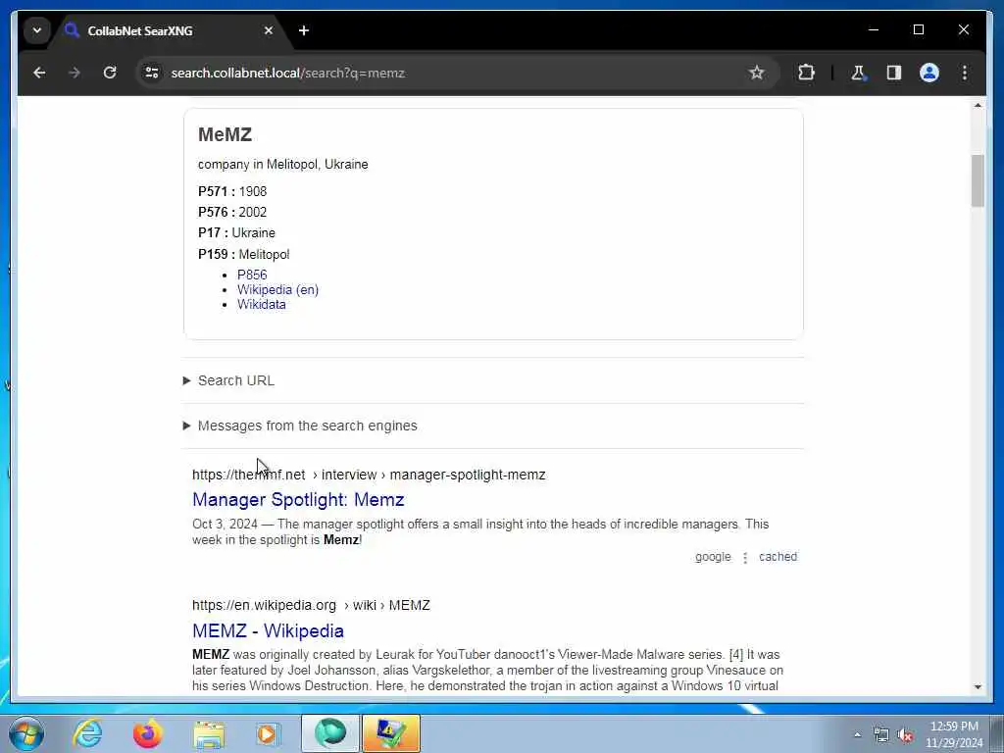Open the Chrome profile avatar

point(929,73)
